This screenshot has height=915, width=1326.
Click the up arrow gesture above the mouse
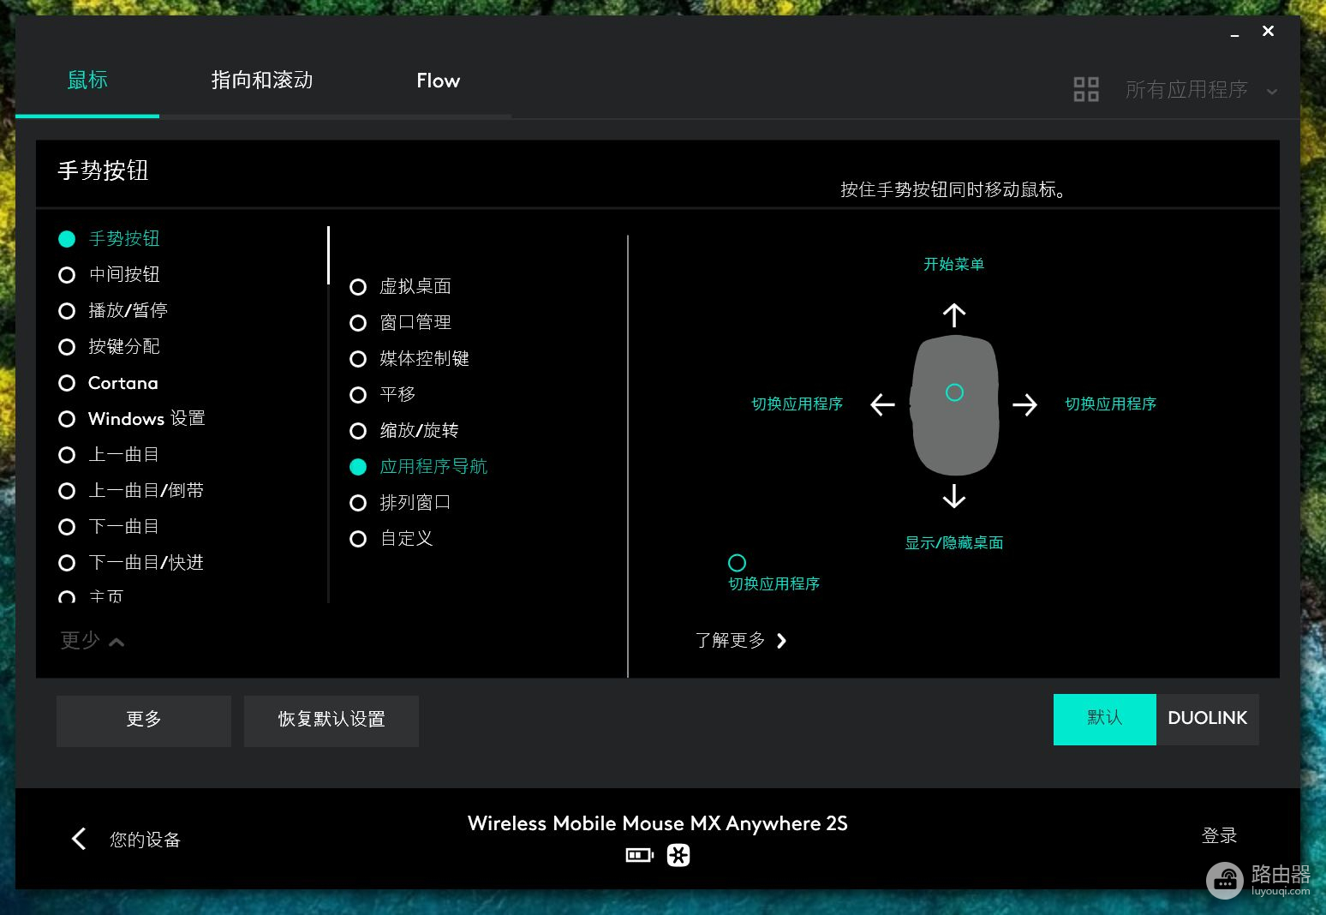pyautogui.click(x=953, y=314)
